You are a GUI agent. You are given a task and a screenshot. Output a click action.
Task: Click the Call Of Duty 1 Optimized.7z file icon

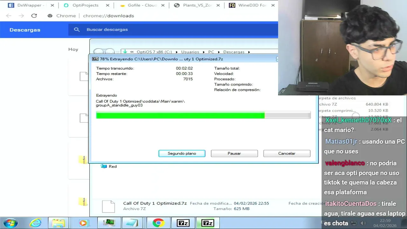(108, 206)
